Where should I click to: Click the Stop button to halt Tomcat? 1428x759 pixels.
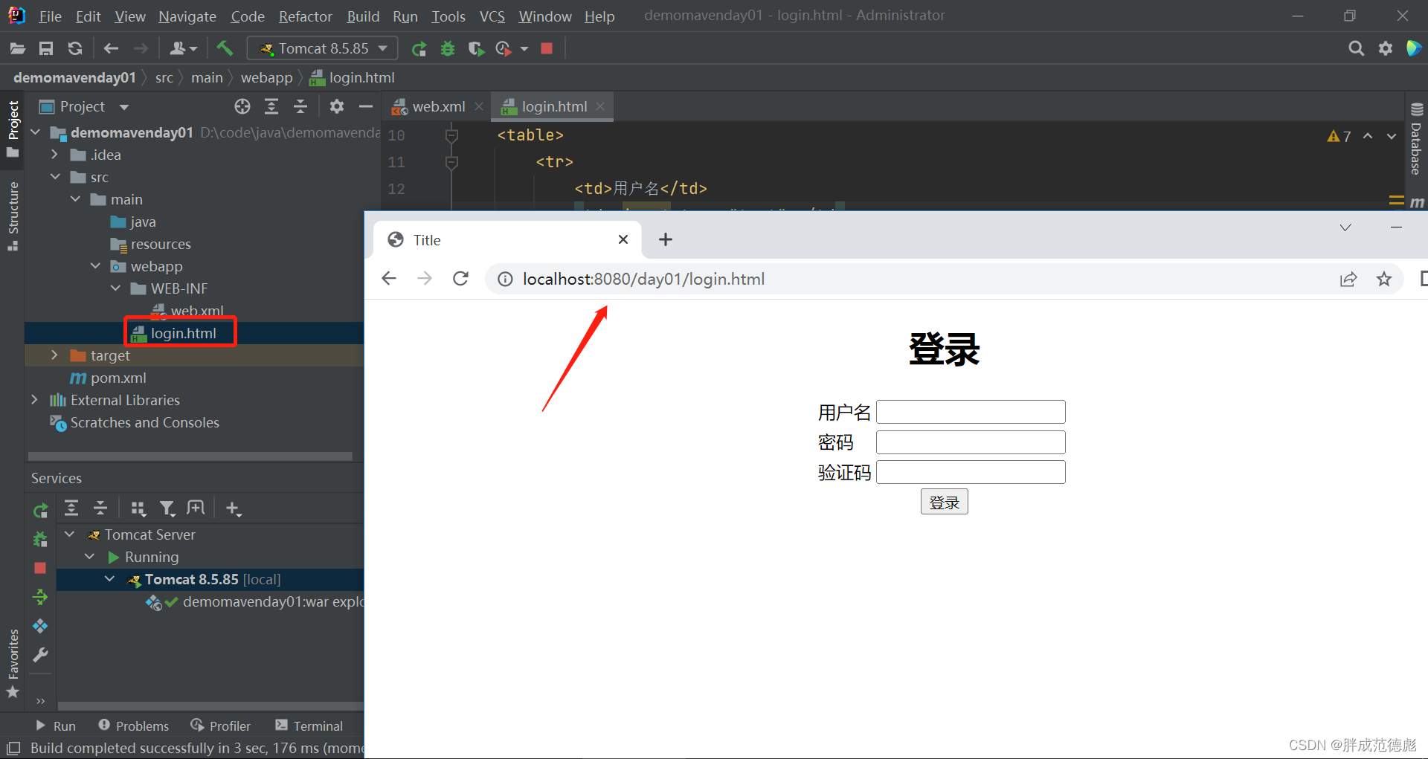point(547,48)
